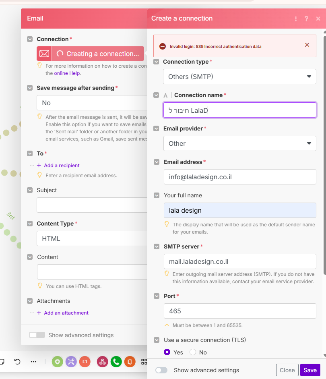The width and height of the screenshot is (326, 379).
Task: Open the connection dialog's three-dot menu
Action: click(x=296, y=19)
